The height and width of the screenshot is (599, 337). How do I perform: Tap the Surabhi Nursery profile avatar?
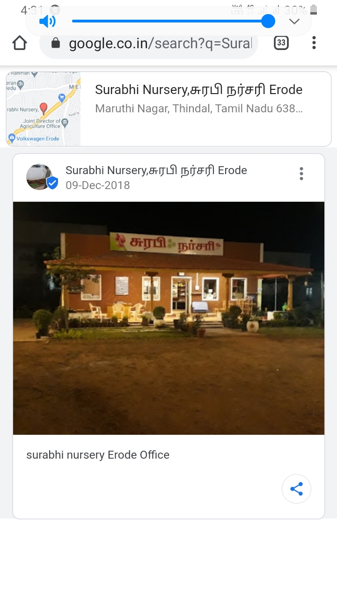pyautogui.click(x=39, y=177)
